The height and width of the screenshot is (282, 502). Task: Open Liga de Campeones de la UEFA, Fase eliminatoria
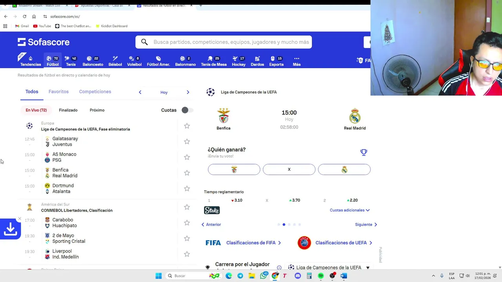85,129
